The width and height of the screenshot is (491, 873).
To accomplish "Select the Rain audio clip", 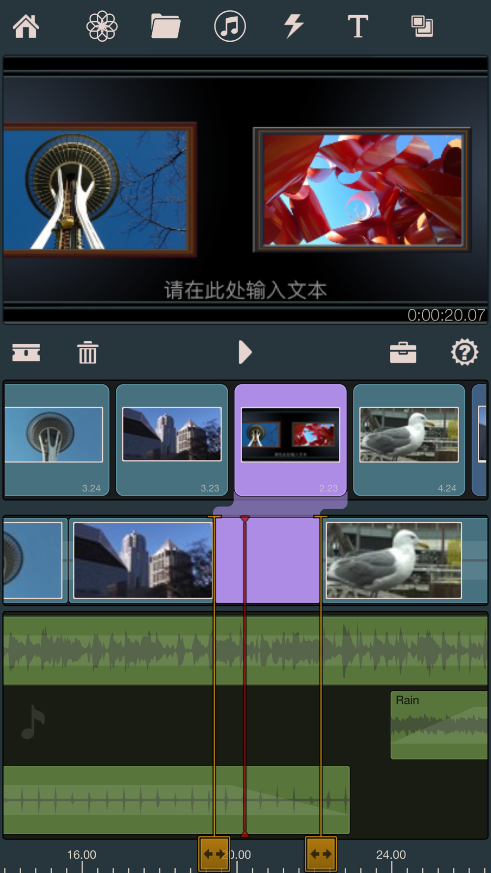I will tap(439, 725).
